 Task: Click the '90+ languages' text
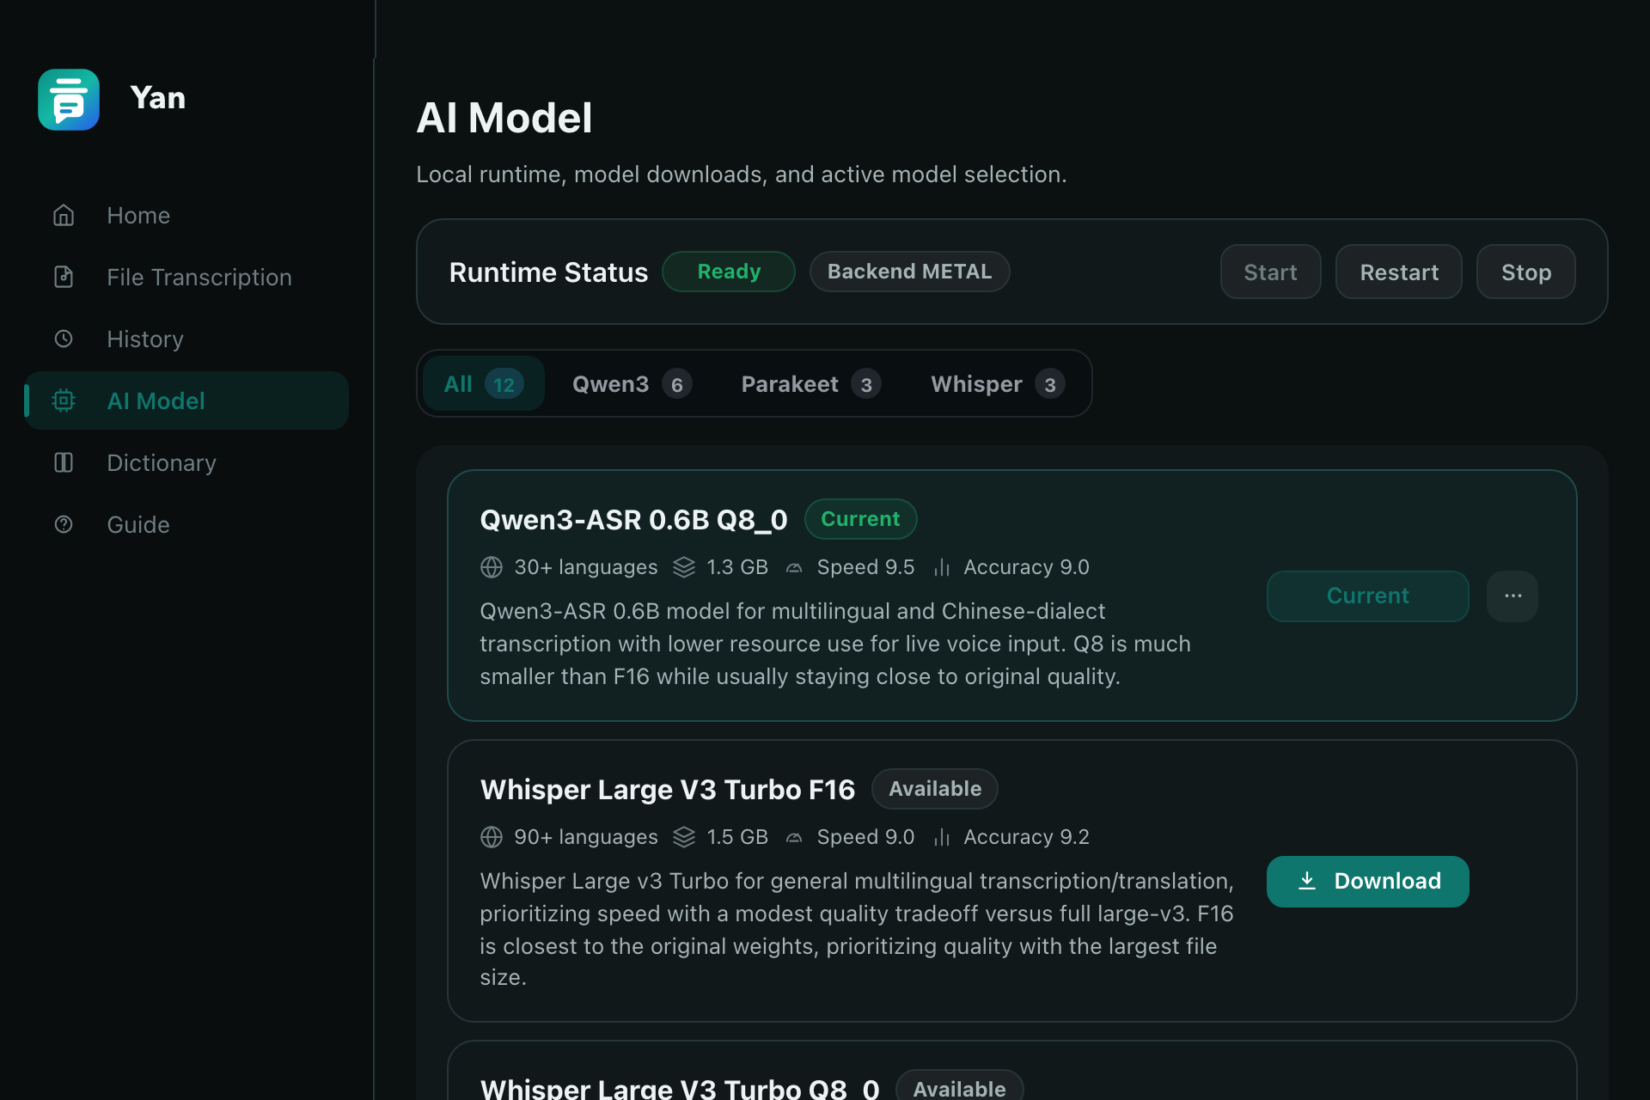(586, 837)
